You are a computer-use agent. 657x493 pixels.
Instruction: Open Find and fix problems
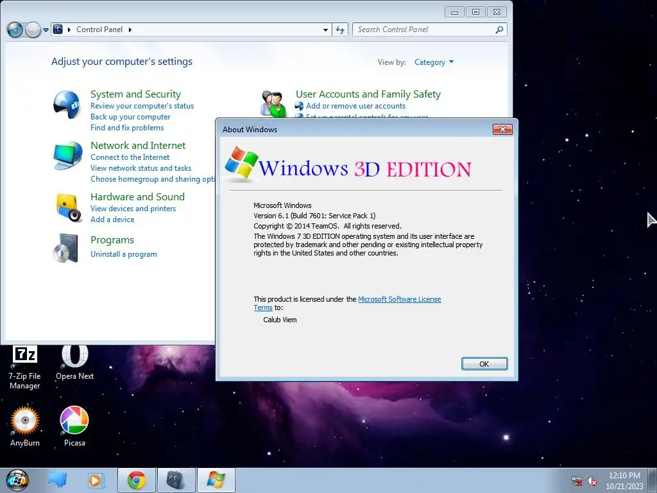127,128
